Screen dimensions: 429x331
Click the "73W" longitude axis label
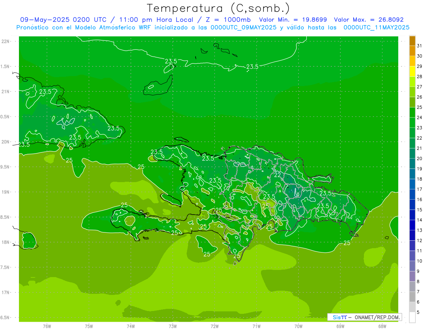173,326
